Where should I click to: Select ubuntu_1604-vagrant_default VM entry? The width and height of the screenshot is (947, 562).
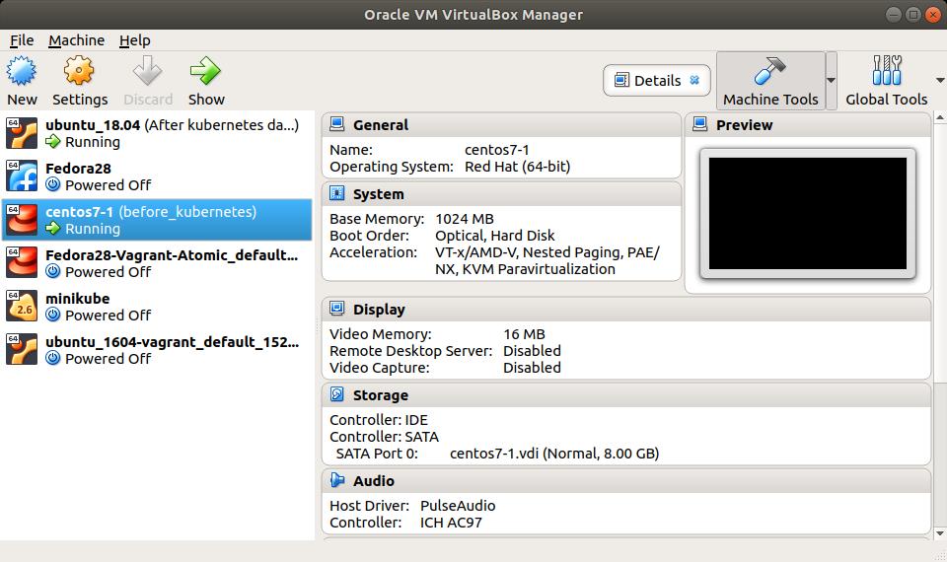click(157, 350)
